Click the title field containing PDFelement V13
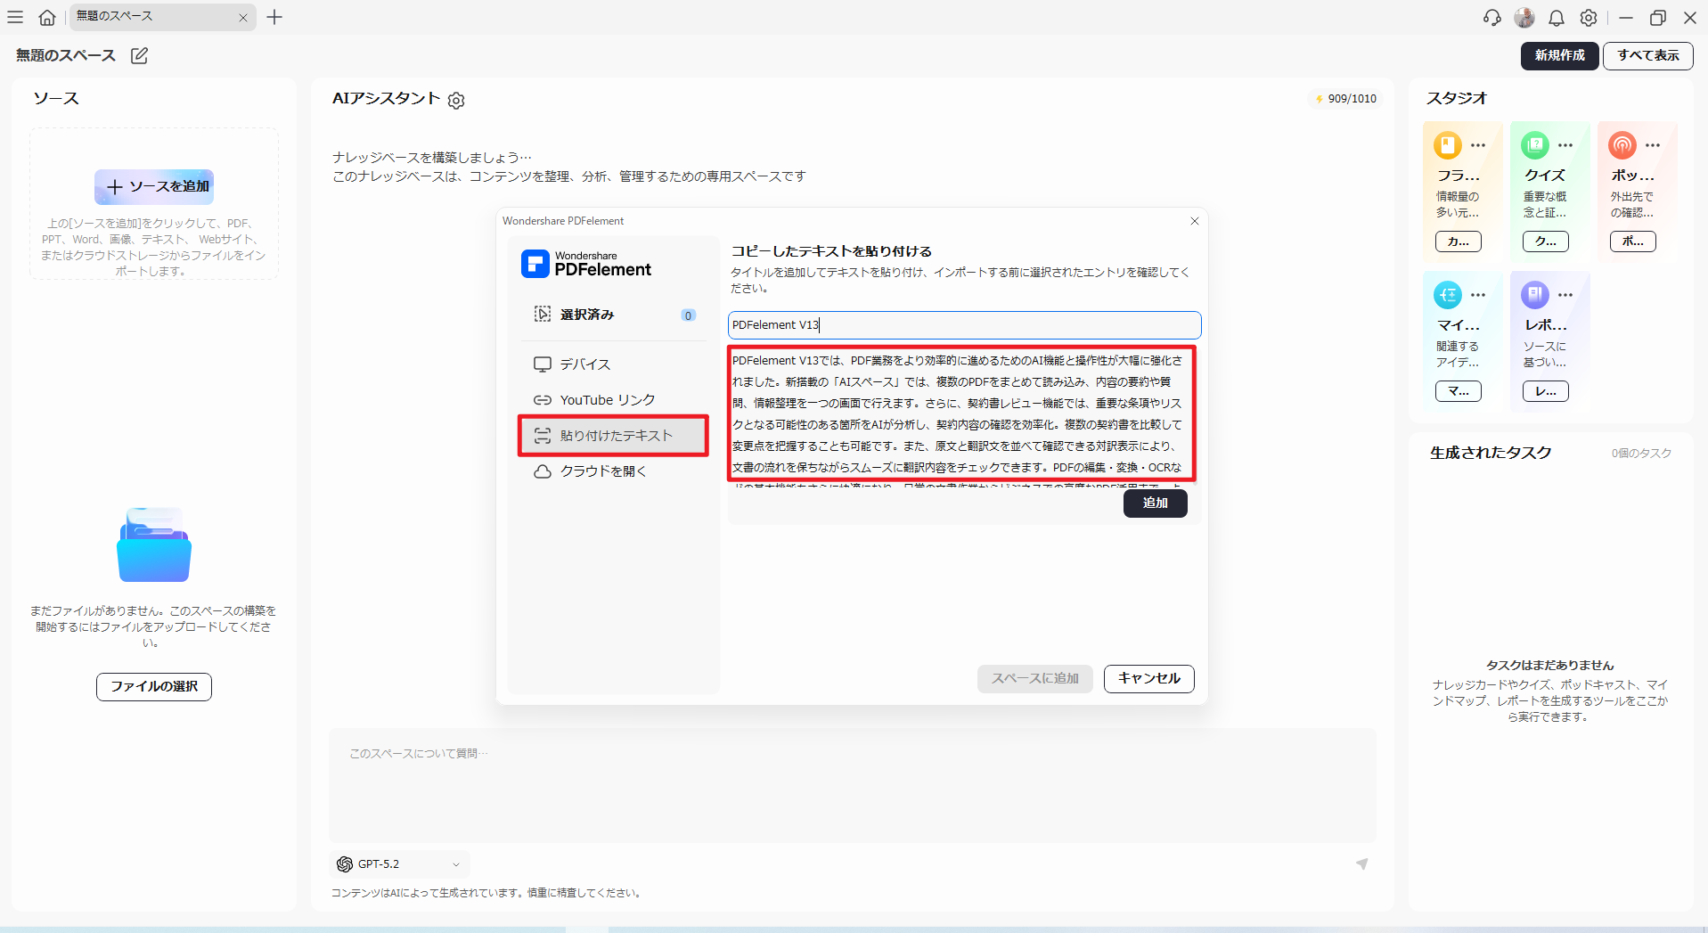Viewport: 1708px width, 933px height. 964,325
